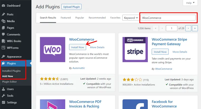Select Add New plugins submenu

pyautogui.click(x=8, y=76)
